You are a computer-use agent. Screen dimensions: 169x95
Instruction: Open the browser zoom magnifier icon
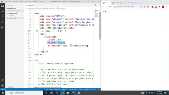[x=141, y=7]
